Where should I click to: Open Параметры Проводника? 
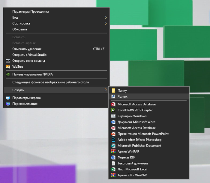[56, 11]
